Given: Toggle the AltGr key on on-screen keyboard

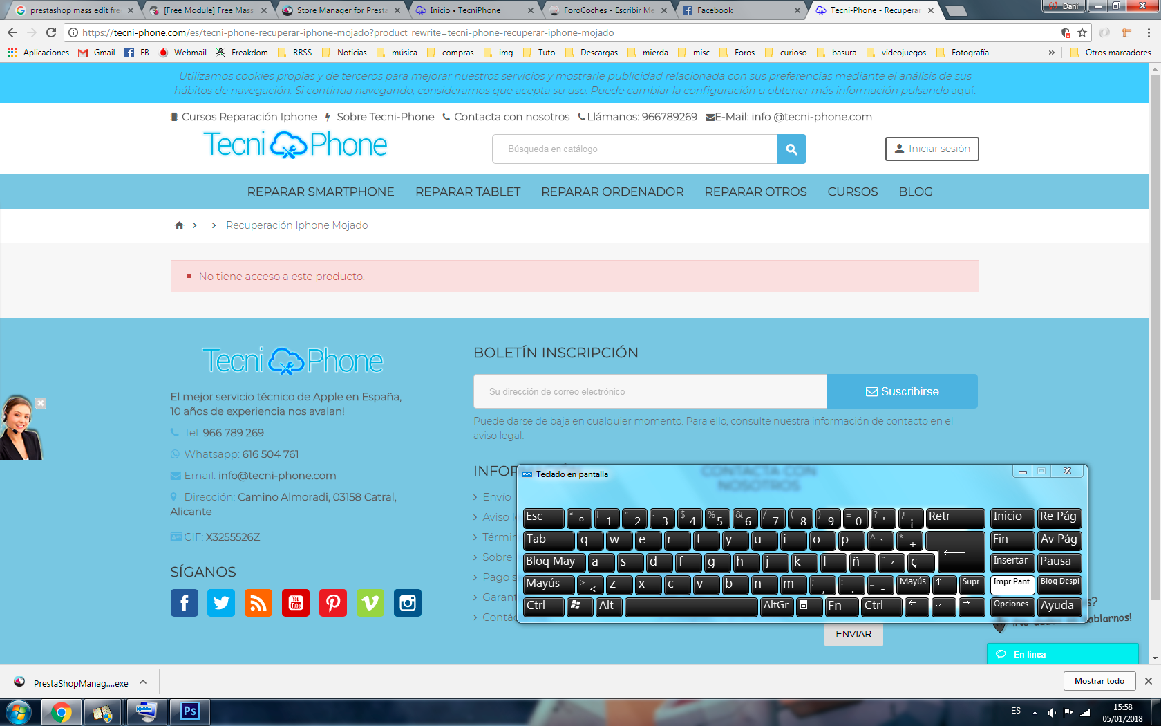Looking at the screenshot, I should pos(777,606).
